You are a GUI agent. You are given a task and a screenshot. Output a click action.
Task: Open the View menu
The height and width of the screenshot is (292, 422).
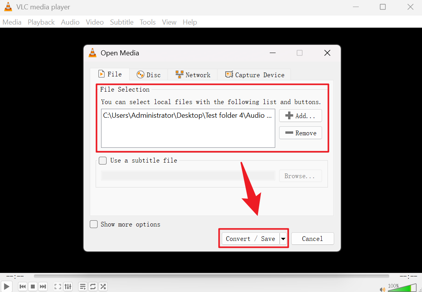click(x=169, y=22)
